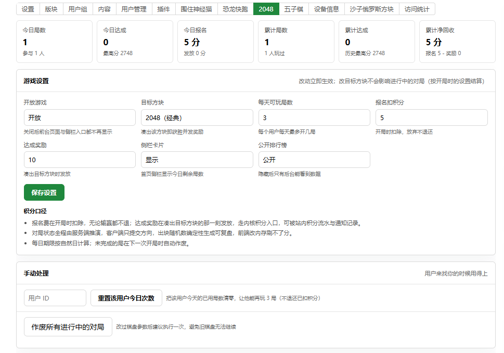The width and height of the screenshot is (504, 353).
Task: Click the text 历史最高分 2748
Action: (365, 54)
